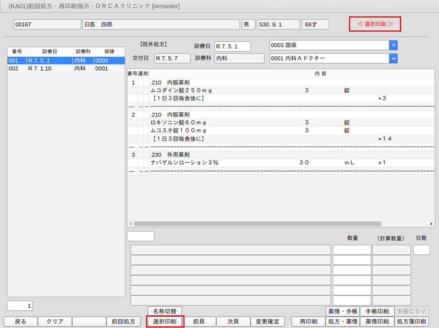The height and width of the screenshot is (328, 439).
Task: Click the horizontal scrollbar of prescription list
Action: (280, 224)
